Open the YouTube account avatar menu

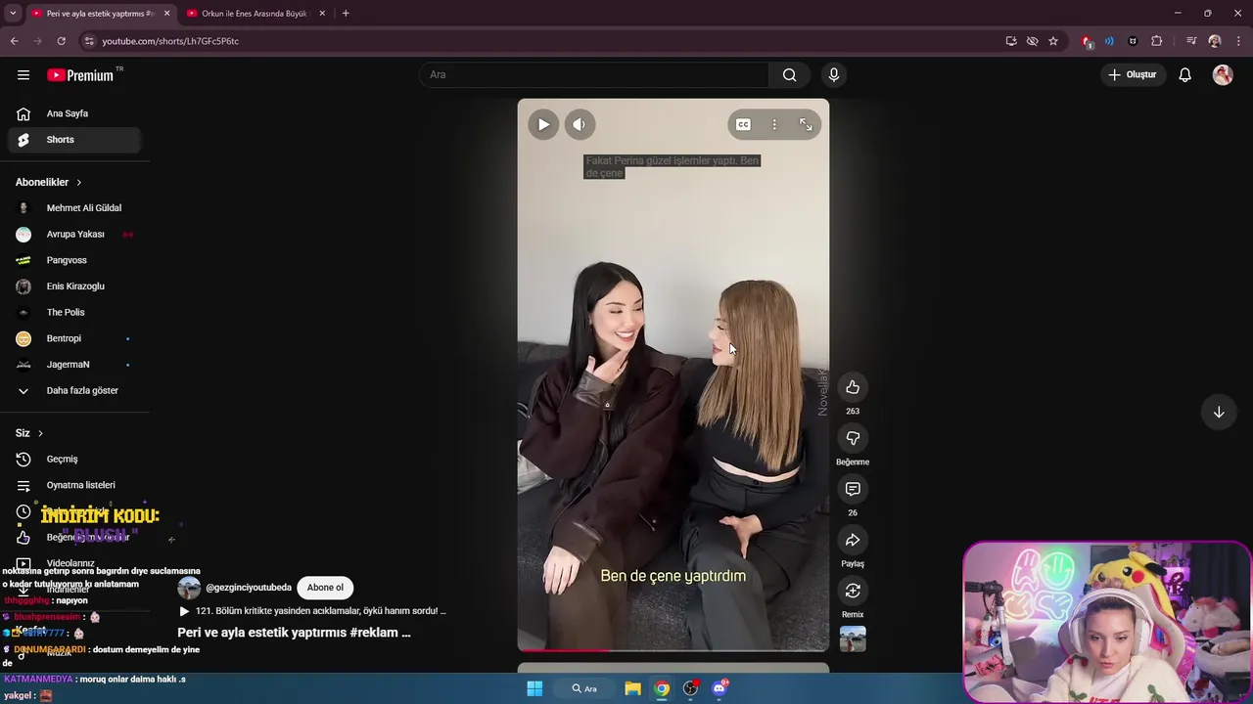click(x=1223, y=75)
